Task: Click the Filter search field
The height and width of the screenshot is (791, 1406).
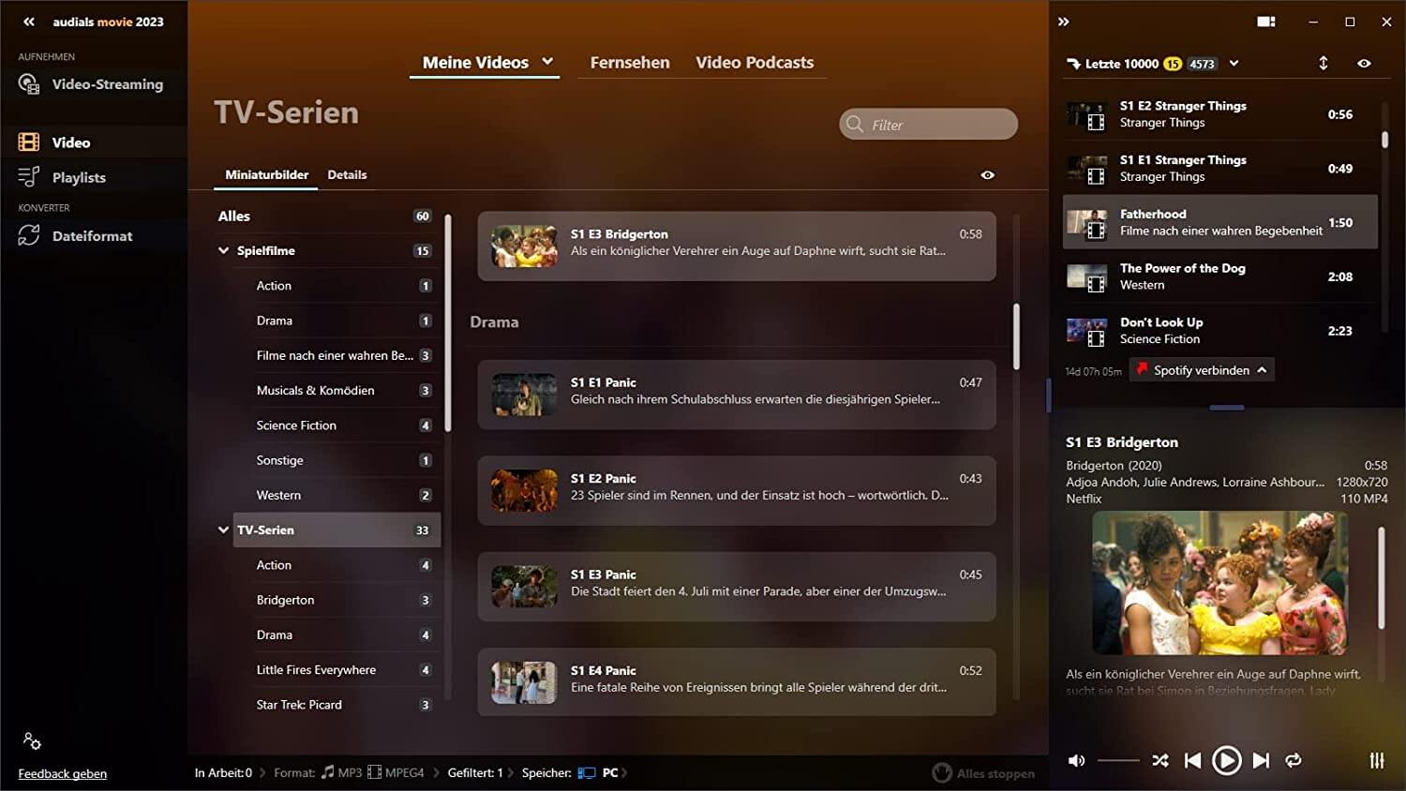Action: click(x=937, y=125)
